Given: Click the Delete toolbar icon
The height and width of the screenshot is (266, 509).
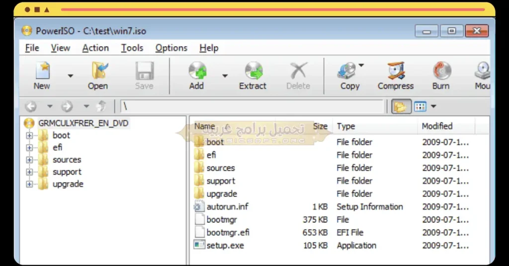Looking at the screenshot, I should [x=298, y=70].
